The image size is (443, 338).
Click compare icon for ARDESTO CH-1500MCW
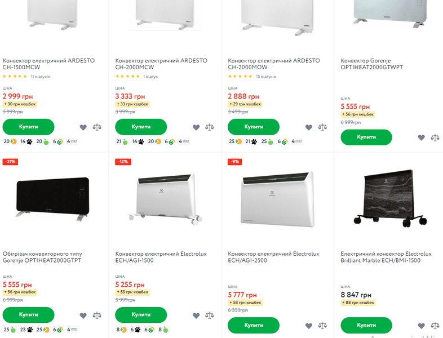[97, 127]
